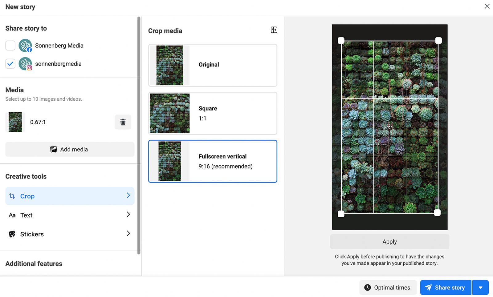Open the Crop creative tool
Viewport: 493px width, 297px height.
(70, 196)
